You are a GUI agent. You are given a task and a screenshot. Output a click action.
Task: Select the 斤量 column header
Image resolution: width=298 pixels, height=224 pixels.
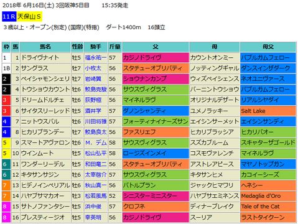pyautogui.click(x=115, y=47)
